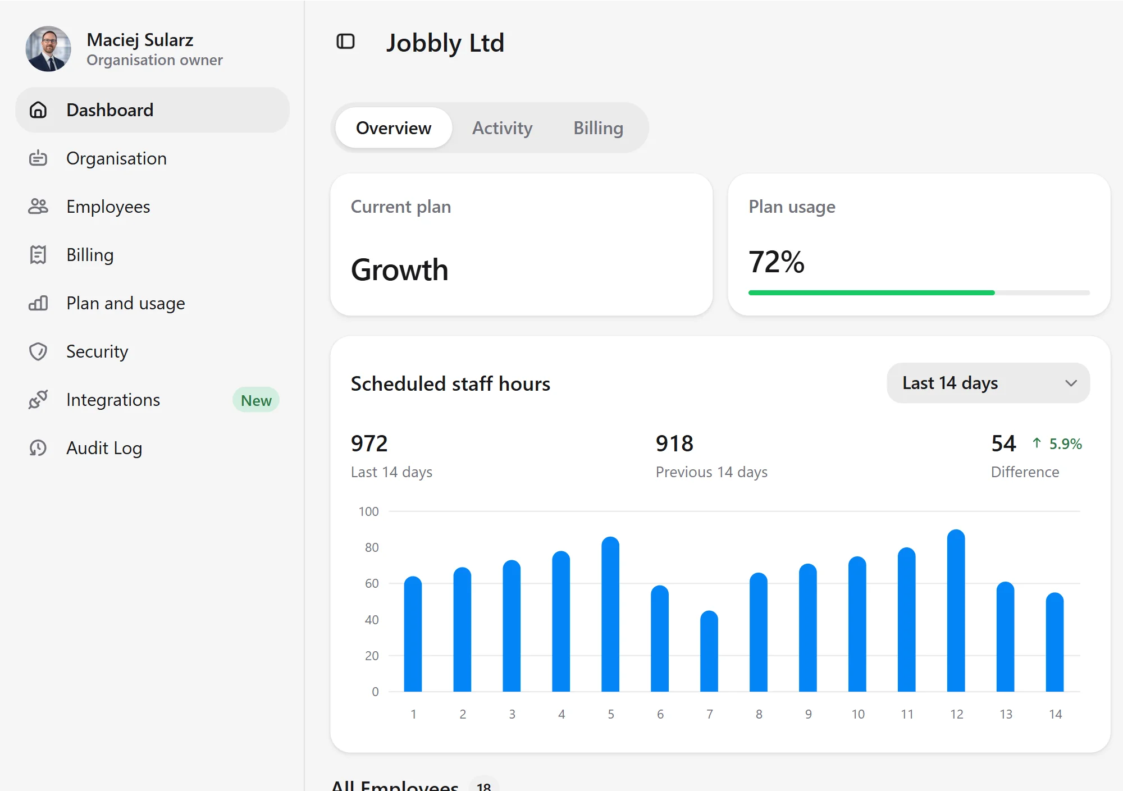Select the Overview tab
1123x791 pixels.
[394, 128]
